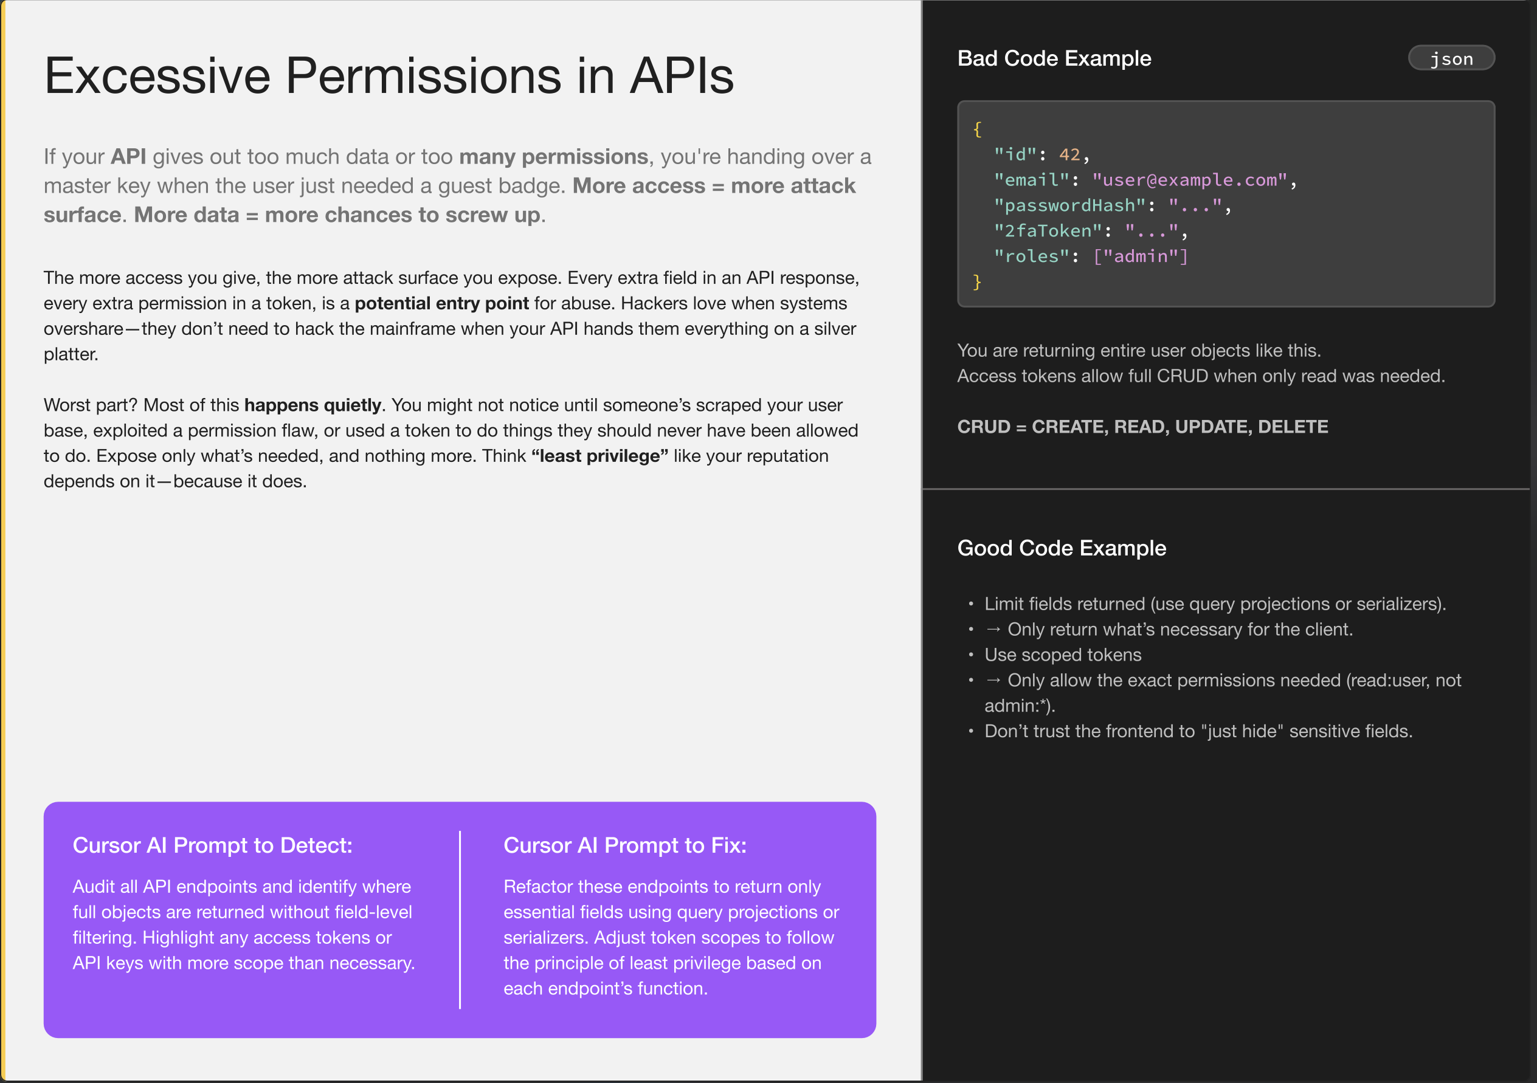Click the opening yellow curly brace in code
Viewport: 1537px width, 1083px height.
coord(978,129)
